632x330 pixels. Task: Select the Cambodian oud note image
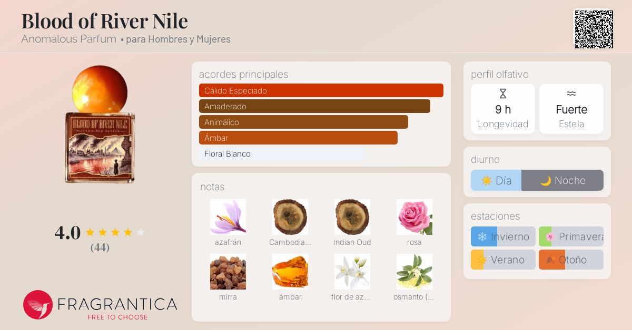click(x=290, y=216)
